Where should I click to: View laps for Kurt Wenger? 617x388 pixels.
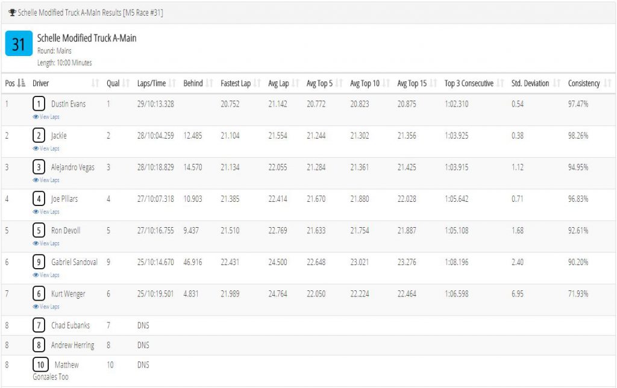click(46, 307)
